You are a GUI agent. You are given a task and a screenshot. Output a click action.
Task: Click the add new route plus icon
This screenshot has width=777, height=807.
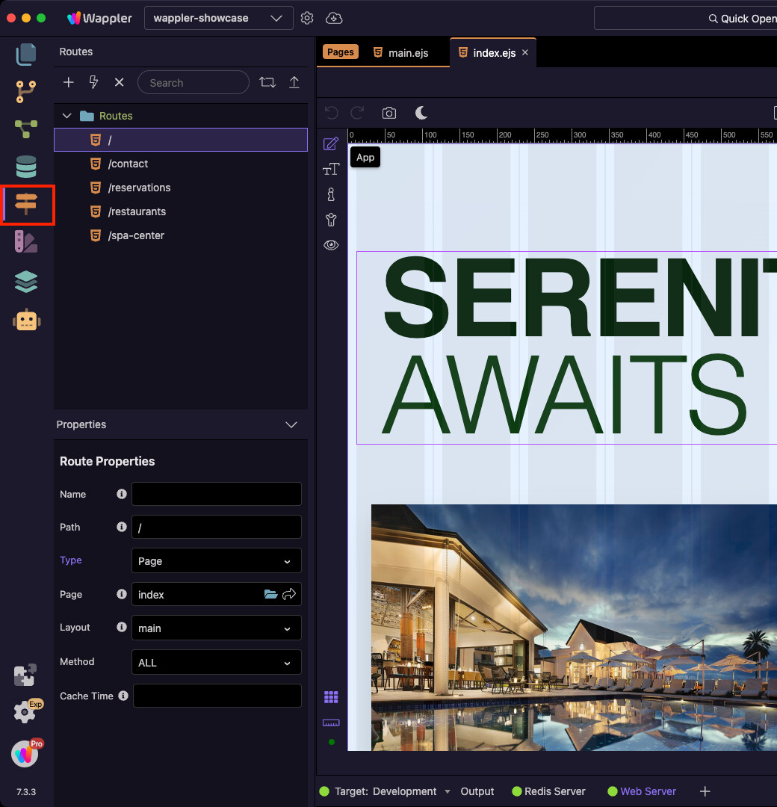[68, 82]
